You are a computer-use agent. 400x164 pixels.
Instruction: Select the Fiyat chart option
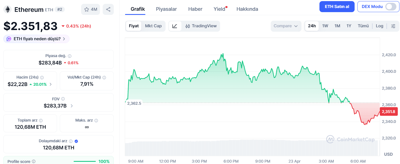(x=134, y=26)
